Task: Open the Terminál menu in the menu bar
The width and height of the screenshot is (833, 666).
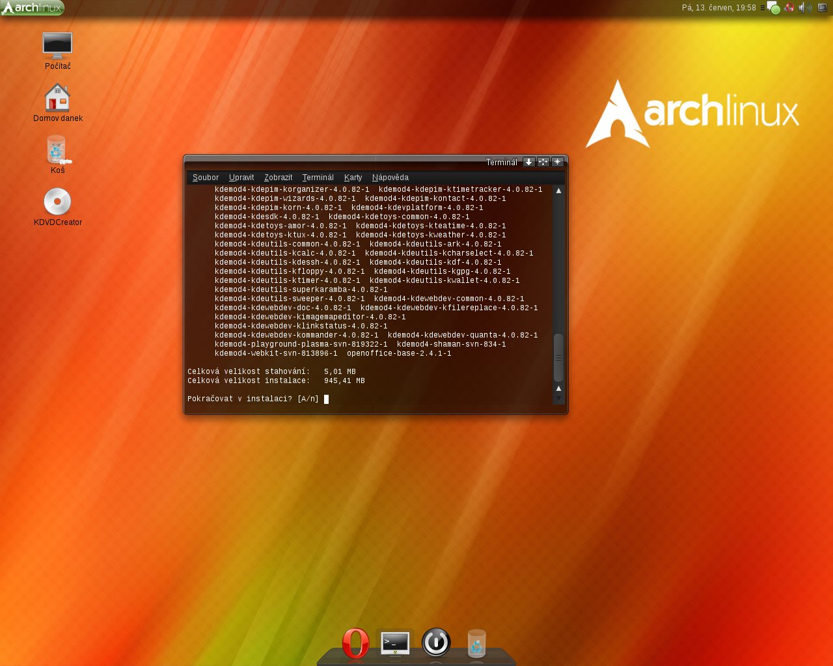Action: [318, 178]
